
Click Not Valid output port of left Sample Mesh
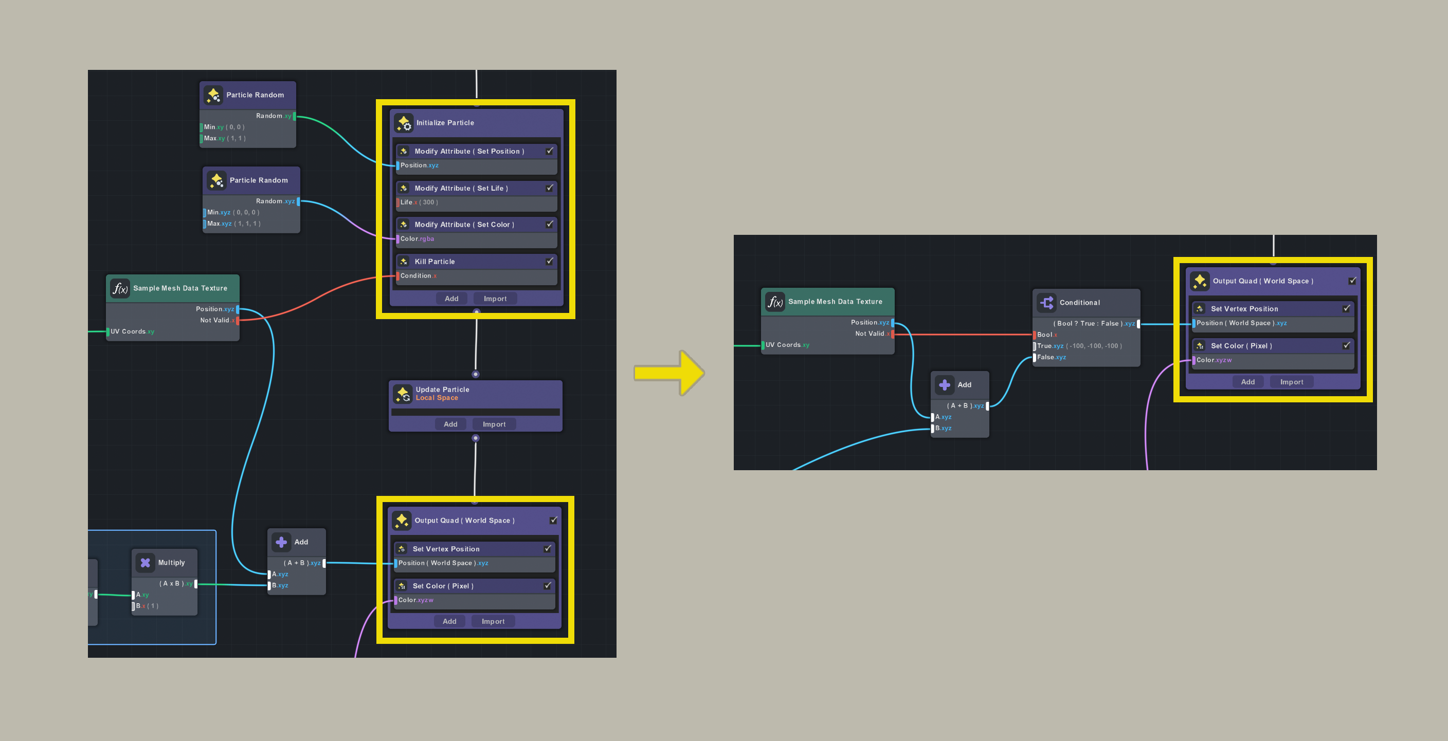pos(238,320)
